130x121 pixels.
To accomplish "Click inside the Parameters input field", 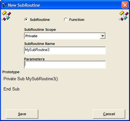I will (65, 65).
